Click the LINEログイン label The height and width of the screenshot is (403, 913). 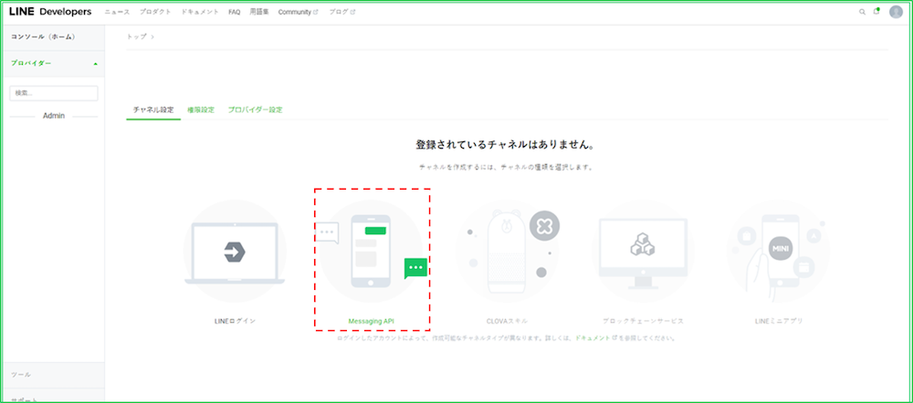click(x=235, y=321)
